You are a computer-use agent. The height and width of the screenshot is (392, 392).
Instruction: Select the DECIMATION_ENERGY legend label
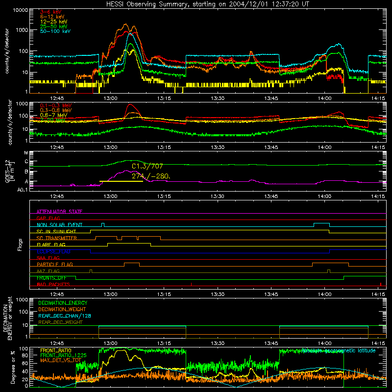pyautogui.click(x=63, y=303)
